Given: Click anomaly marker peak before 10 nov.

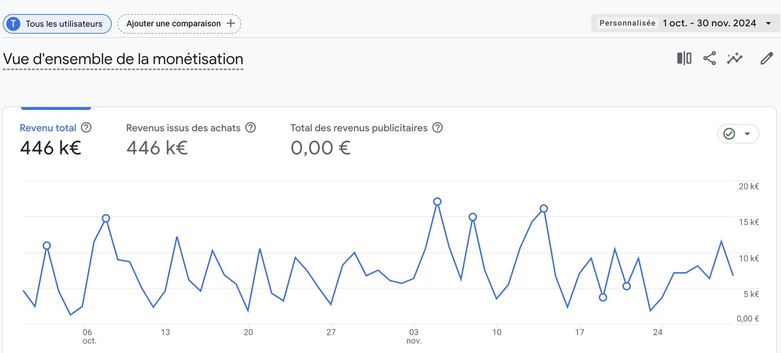Looking at the screenshot, I should tap(473, 217).
